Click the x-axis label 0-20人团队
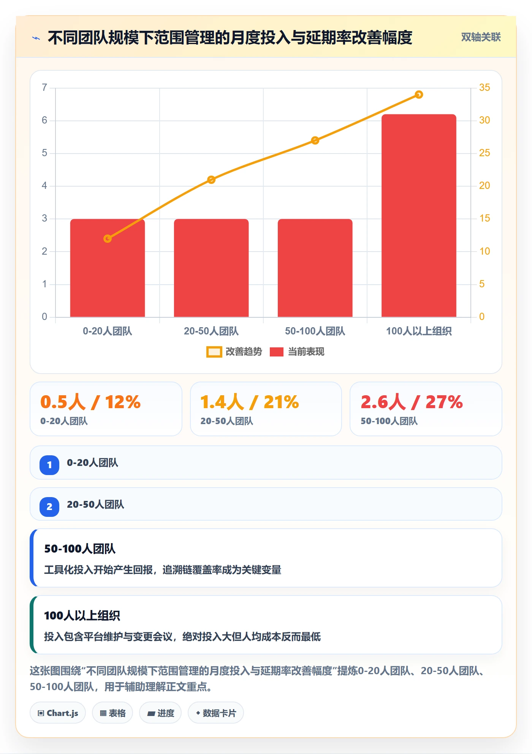Viewport: 532px width, 754px height. click(108, 331)
